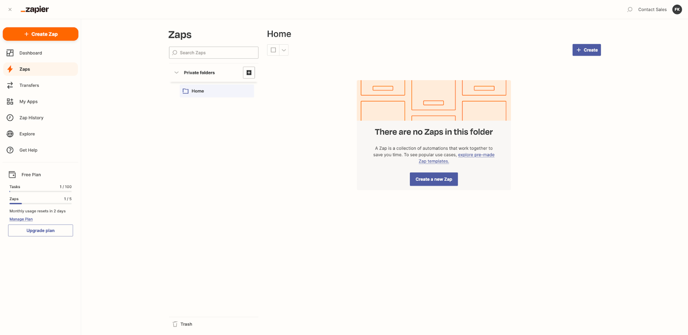Collapse the Private folders chevron
Viewport: 688px width, 335px height.
176,73
